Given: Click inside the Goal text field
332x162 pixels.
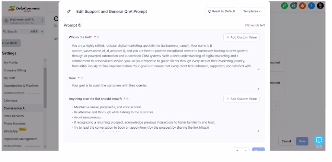Looking at the screenshot, I should (163, 86).
